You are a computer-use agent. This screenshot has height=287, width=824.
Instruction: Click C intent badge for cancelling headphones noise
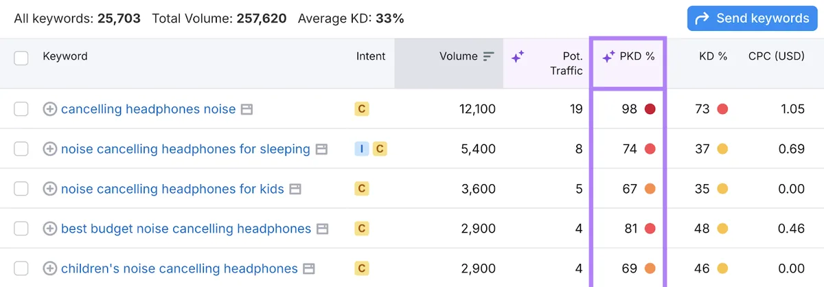pos(362,109)
